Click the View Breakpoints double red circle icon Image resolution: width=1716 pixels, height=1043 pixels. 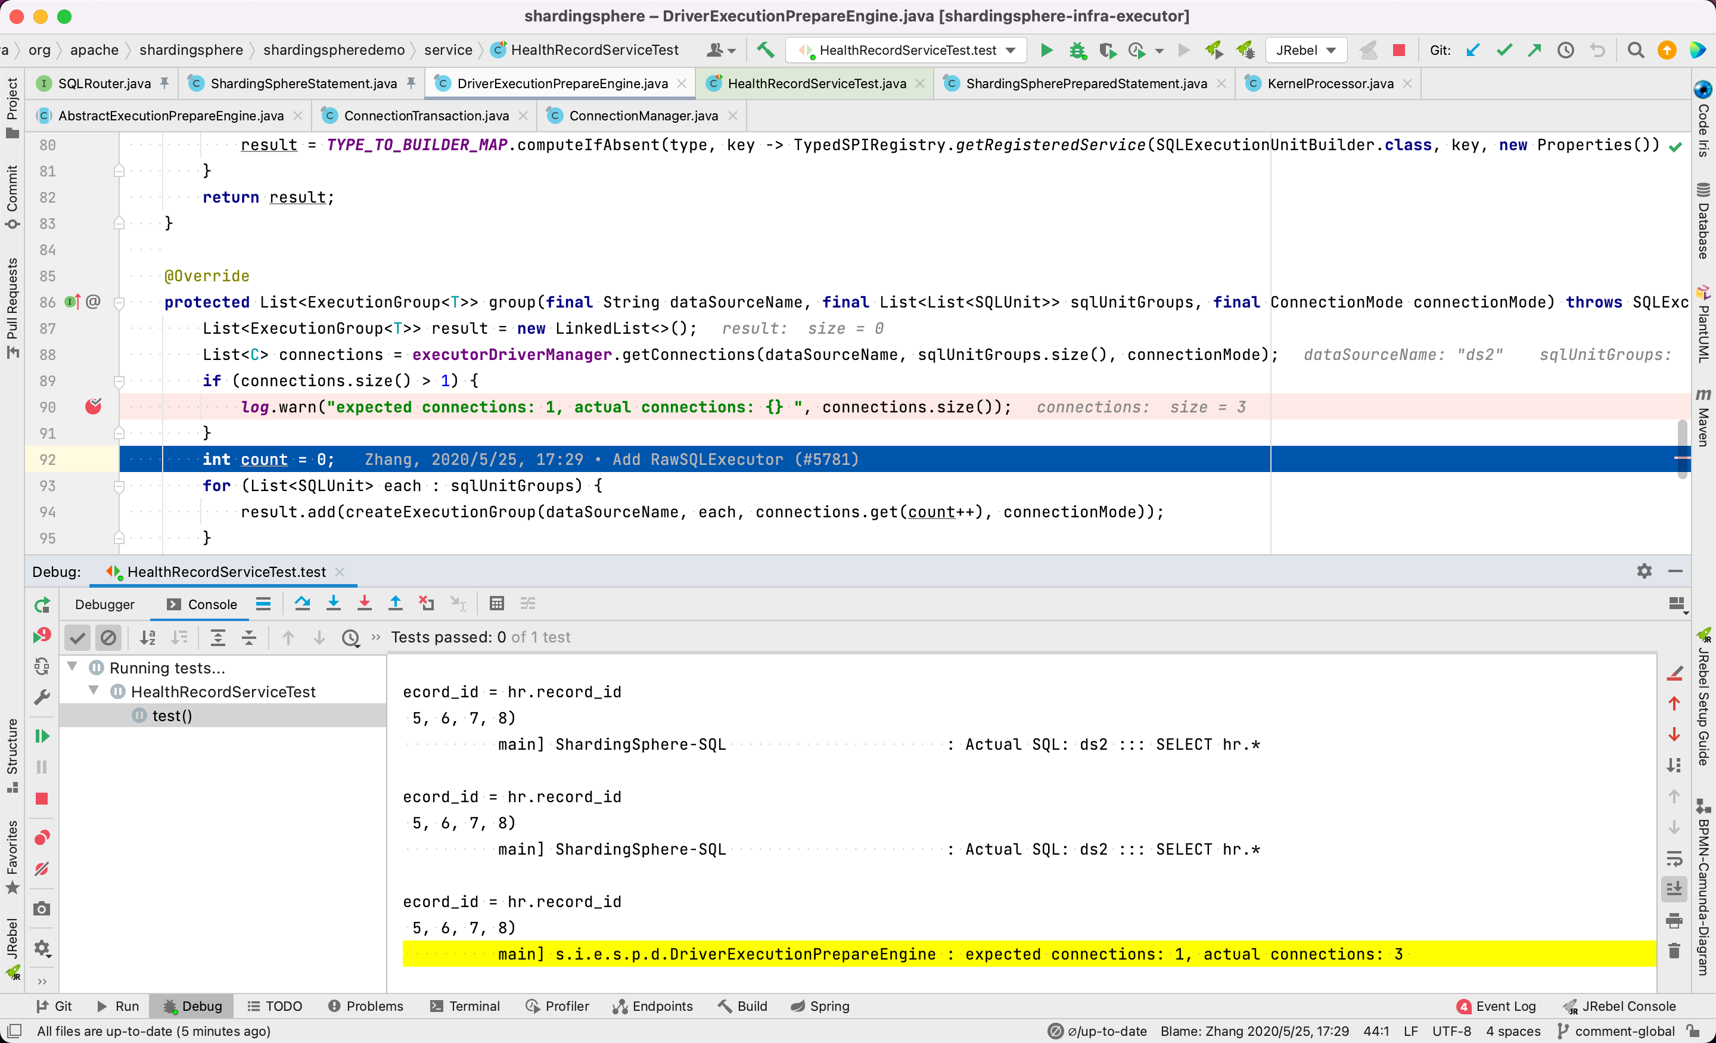[42, 837]
